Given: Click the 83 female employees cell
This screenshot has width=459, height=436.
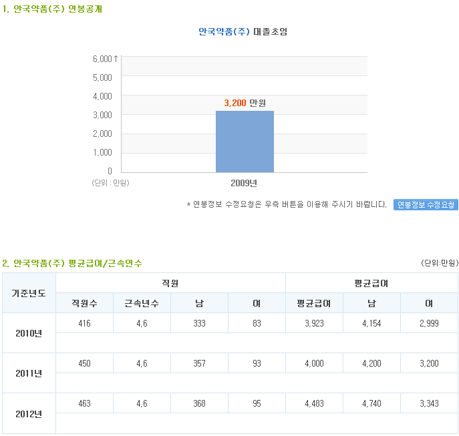Looking at the screenshot, I should click(257, 323).
